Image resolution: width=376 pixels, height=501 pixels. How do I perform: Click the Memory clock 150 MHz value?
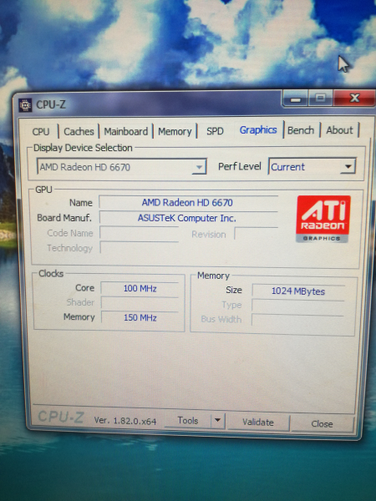tap(140, 317)
